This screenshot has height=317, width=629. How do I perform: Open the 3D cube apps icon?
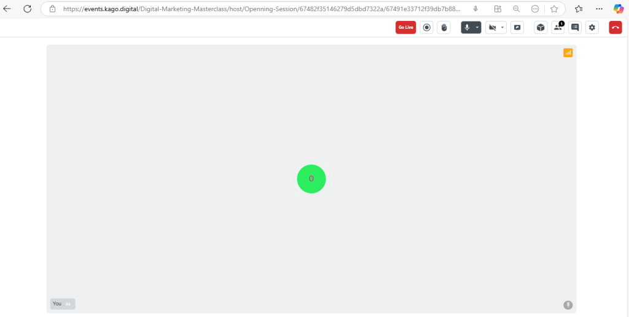tap(541, 28)
